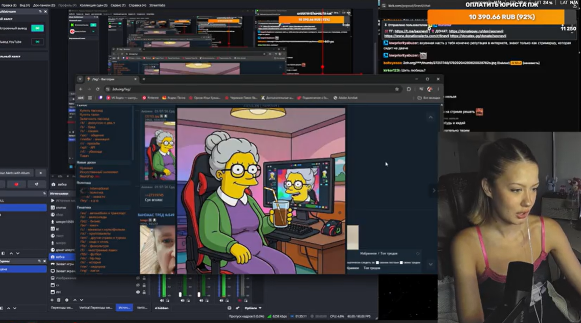Viewport: 581px width, 323px height.
Task: Open source properties gear icon
Action: (x=66, y=300)
